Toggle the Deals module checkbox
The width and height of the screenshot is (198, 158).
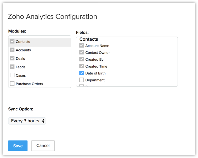tap(12, 58)
